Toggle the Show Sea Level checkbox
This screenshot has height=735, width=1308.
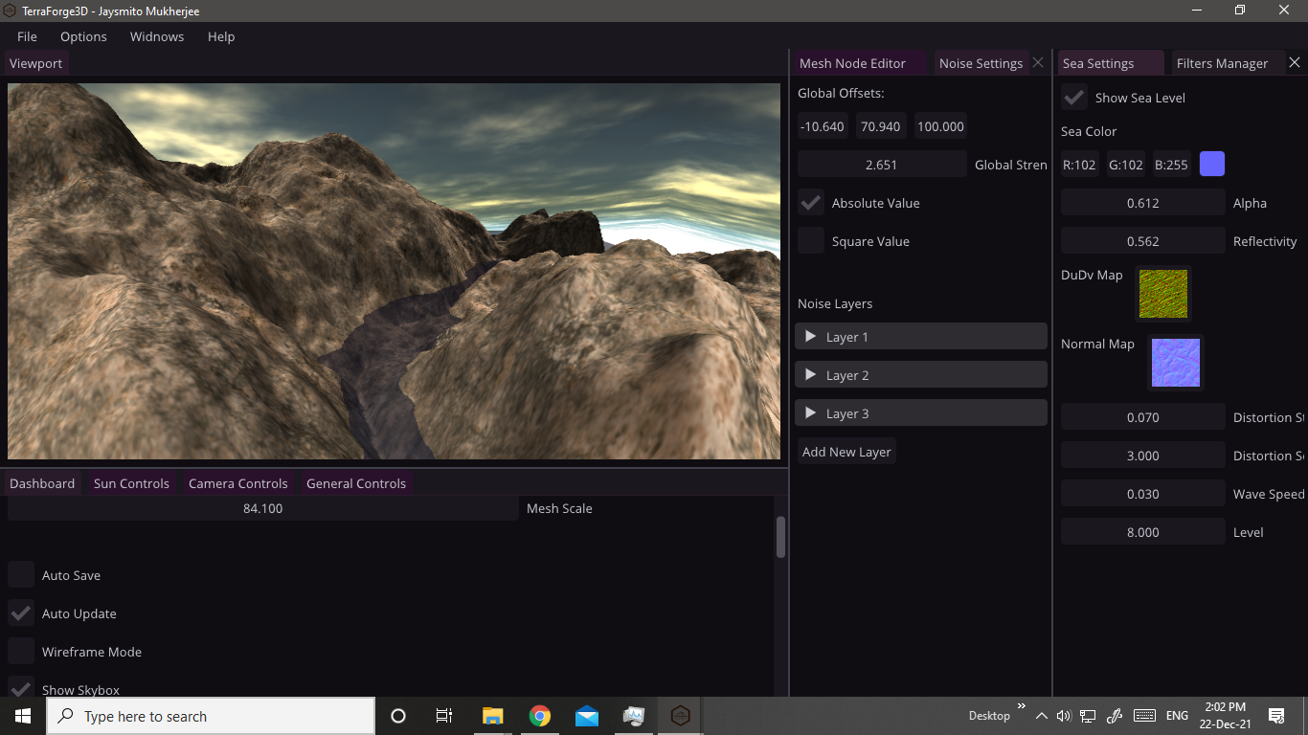coord(1074,97)
